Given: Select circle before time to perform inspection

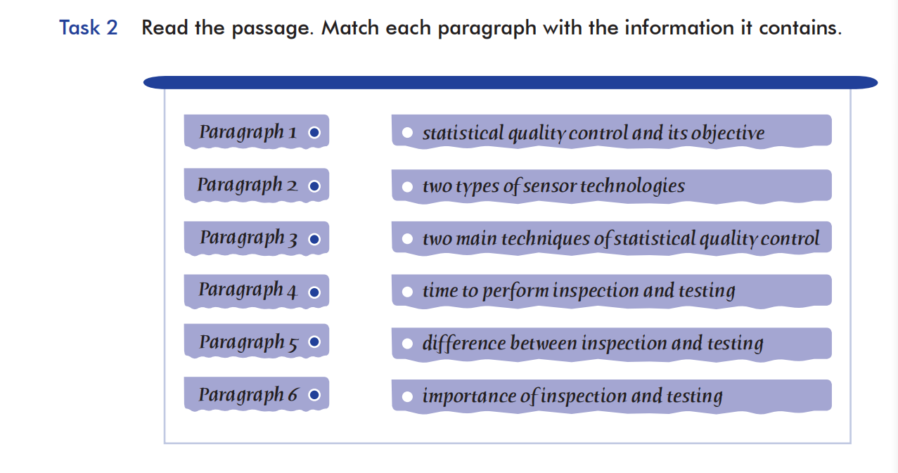Looking at the screenshot, I should [407, 292].
